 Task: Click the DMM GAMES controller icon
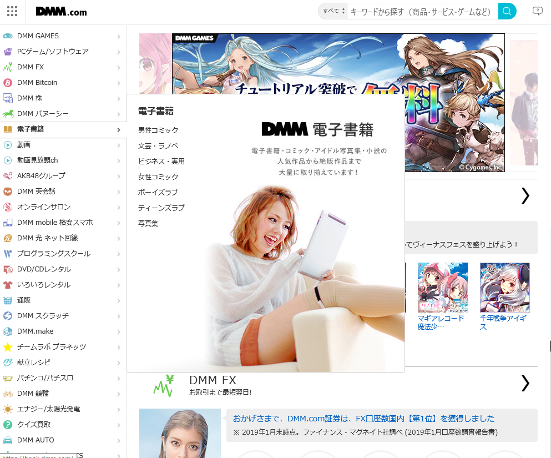pos(8,36)
